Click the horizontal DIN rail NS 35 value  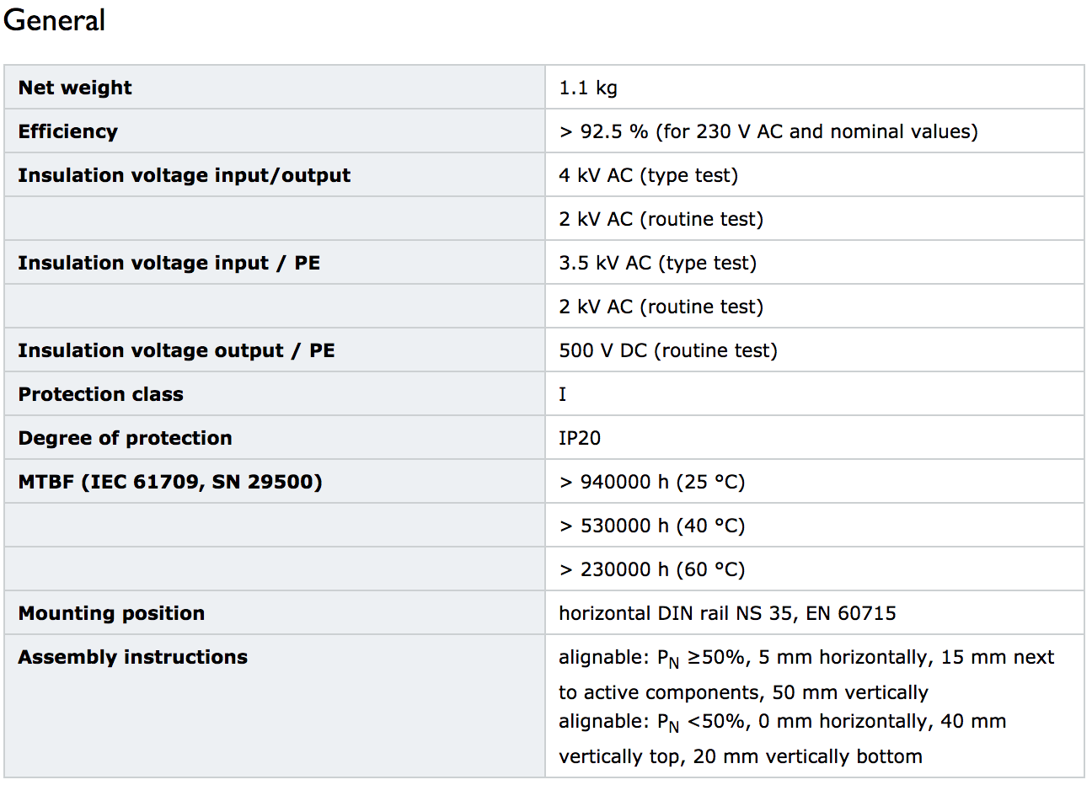pos(728,613)
